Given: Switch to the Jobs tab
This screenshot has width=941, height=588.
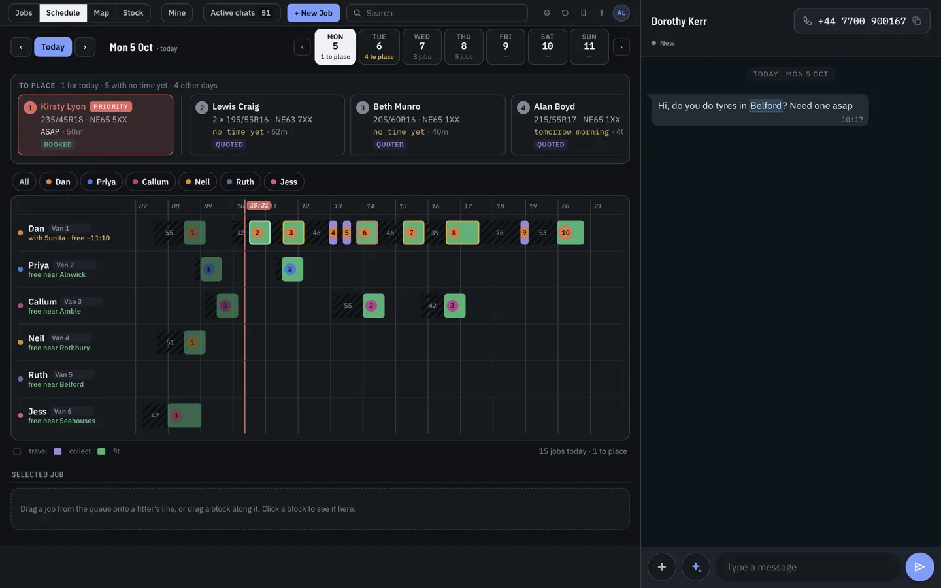Looking at the screenshot, I should click(24, 13).
